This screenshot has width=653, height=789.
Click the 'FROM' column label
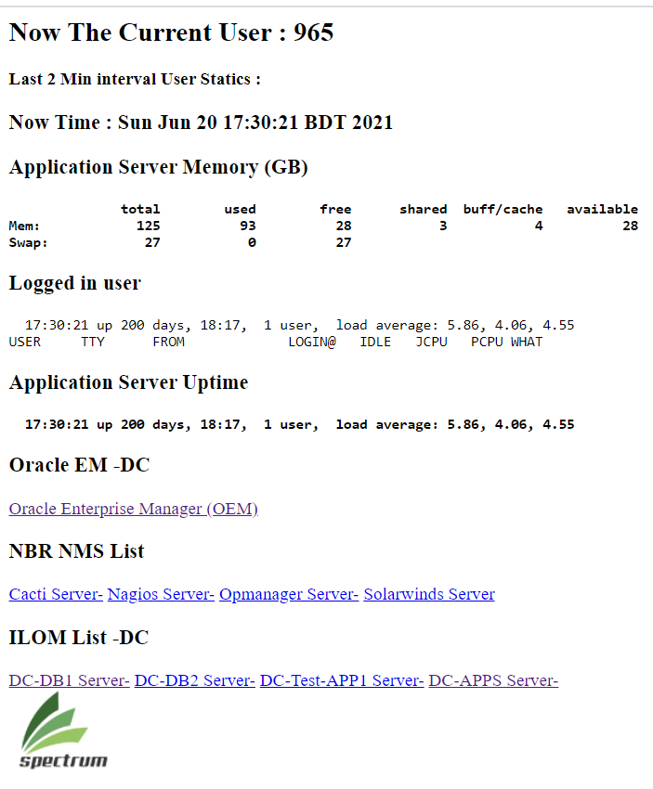(x=169, y=342)
